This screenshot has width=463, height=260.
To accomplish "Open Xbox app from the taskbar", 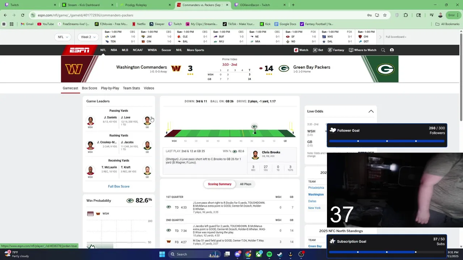I will pos(259,254).
